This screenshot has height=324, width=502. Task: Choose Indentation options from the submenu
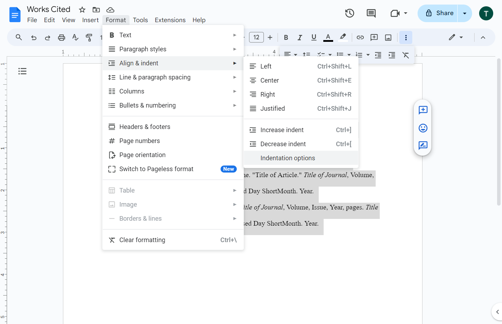(301, 158)
